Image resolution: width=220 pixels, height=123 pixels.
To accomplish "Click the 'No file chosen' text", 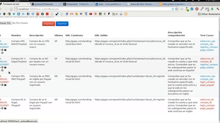I will 20,23.
